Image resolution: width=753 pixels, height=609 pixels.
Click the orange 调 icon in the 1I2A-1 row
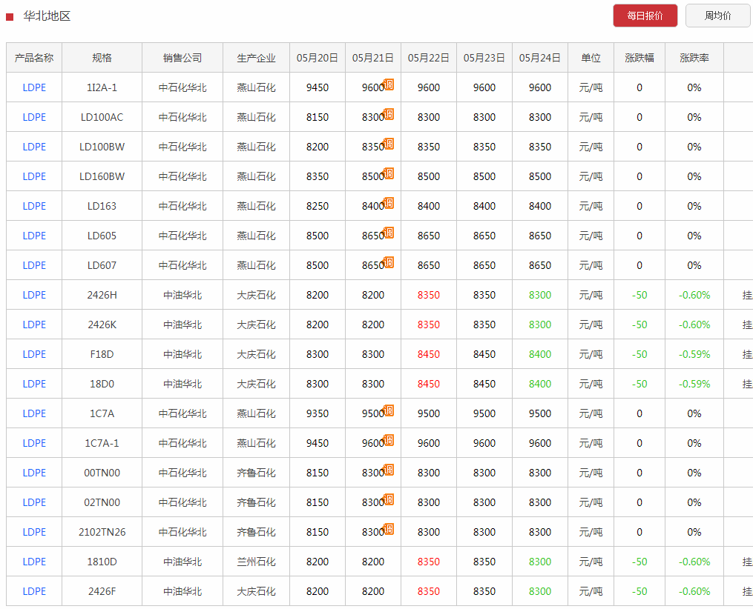pyautogui.click(x=389, y=84)
